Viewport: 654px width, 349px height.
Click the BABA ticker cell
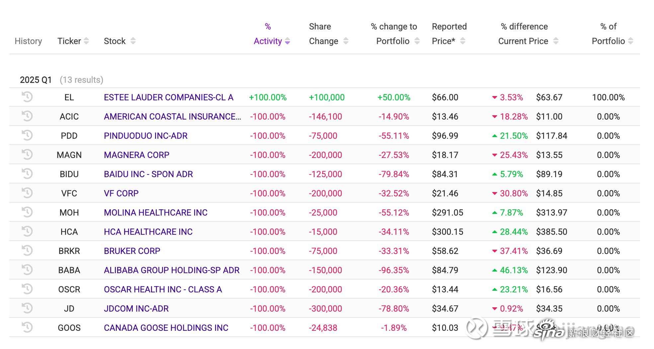(69, 270)
